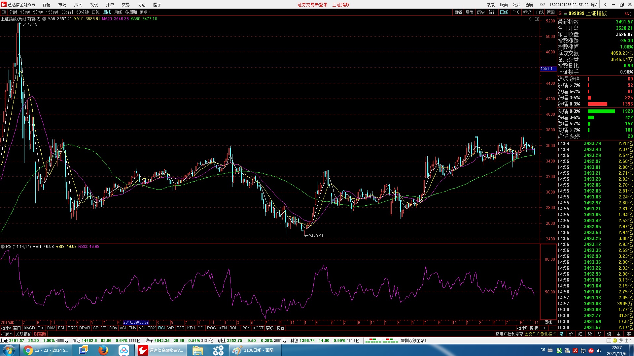Switch to the 15分钟 period
This screenshot has height=356, width=634.
click(x=52, y=12)
